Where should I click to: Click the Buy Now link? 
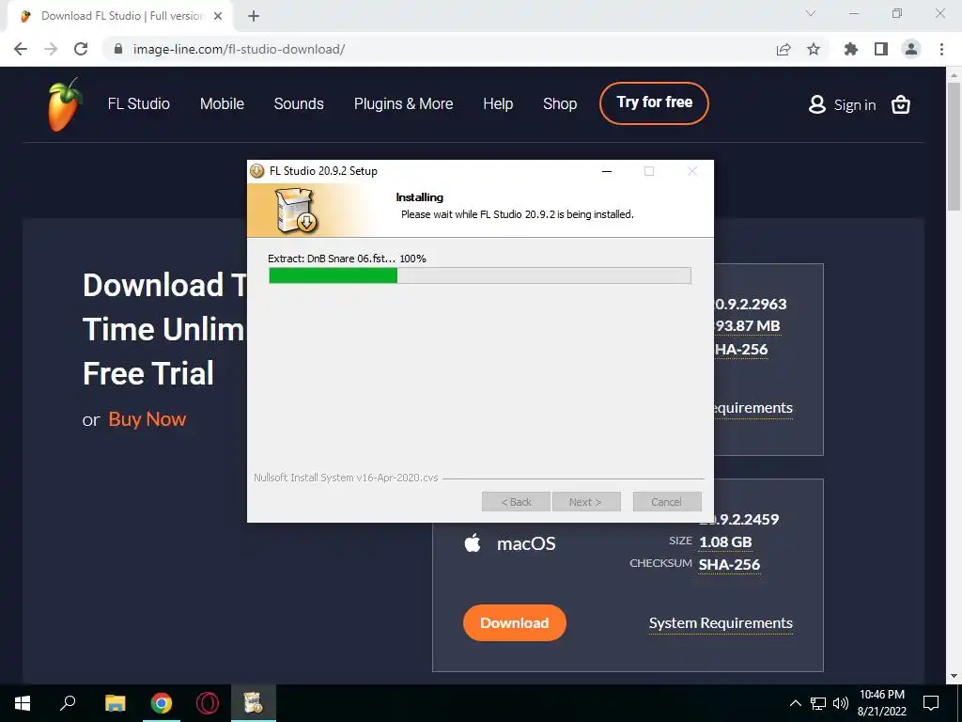[147, 418]
